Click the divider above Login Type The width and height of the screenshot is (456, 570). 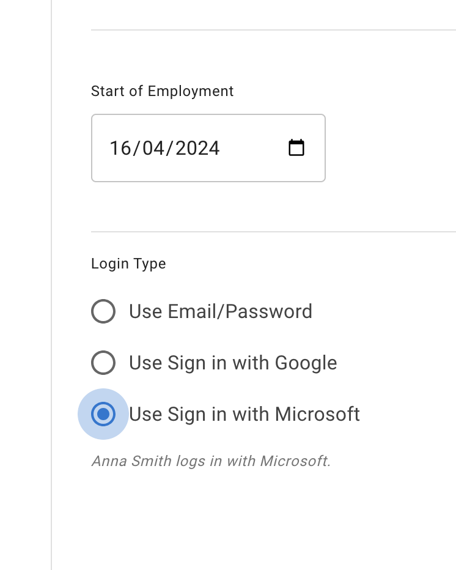(x=269, y=232)
